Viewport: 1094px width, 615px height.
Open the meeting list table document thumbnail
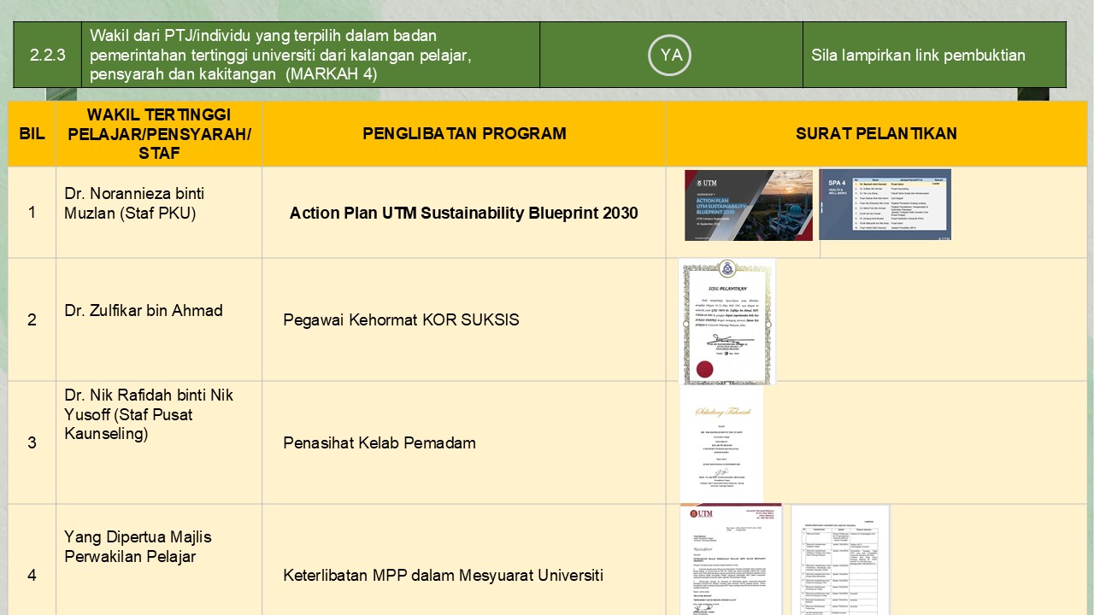click(x=840, y=559)
